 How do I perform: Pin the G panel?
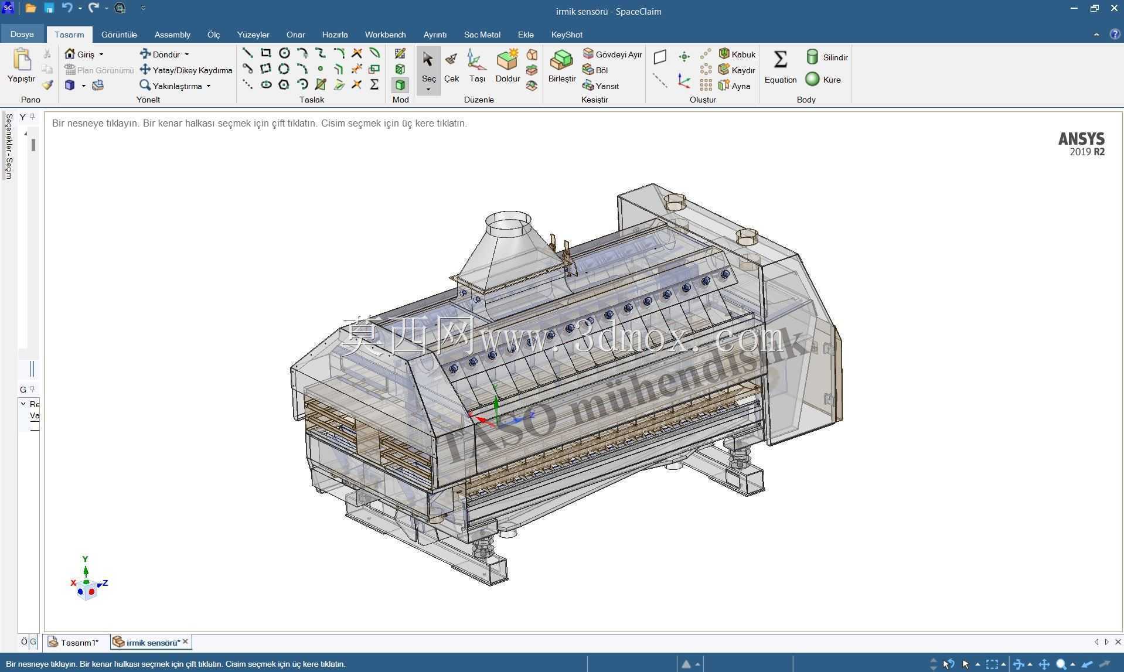[33, 389]
